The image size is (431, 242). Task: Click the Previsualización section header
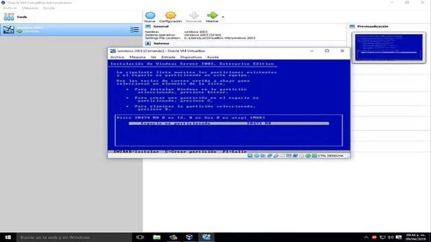click(372, 26)
